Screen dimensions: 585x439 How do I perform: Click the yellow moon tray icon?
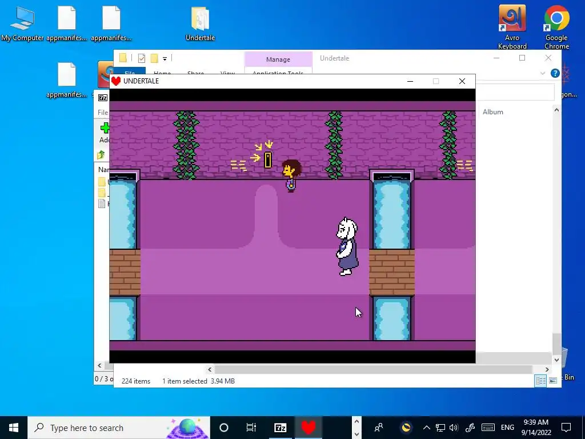(406, 428)
